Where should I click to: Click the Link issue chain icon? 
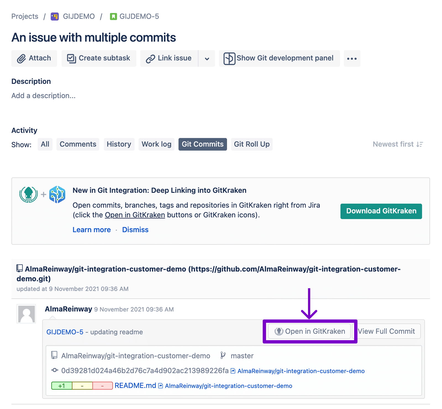point(151,58)
